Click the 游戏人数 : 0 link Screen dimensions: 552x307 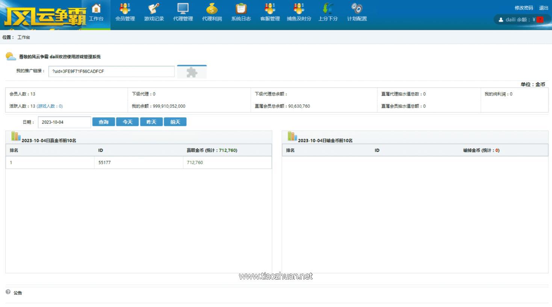(x=50, y=106)
